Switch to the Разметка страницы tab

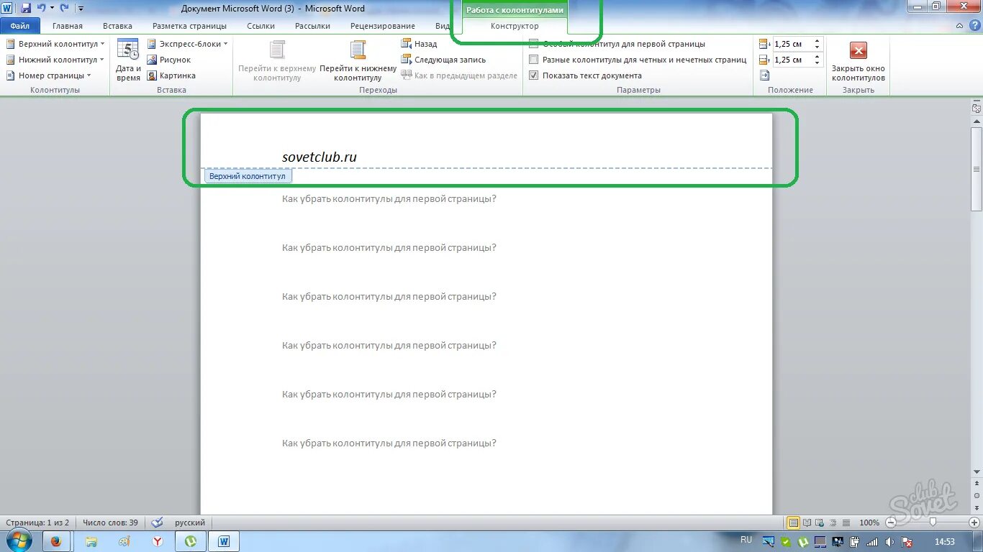[x=189, y=26]
